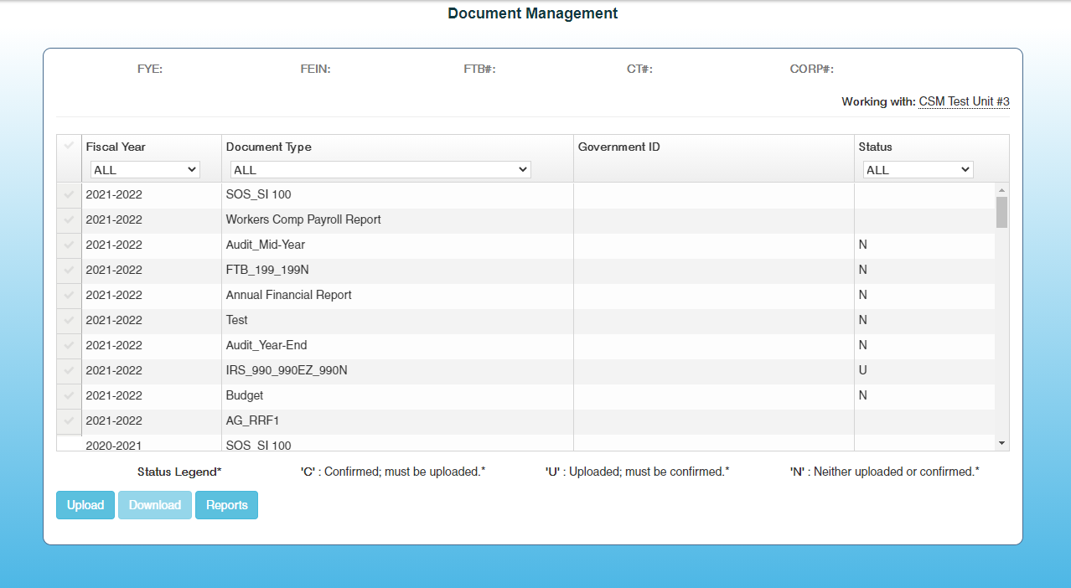Open the Reports button
Image resolution: width=1071 pixels, height=588 pixels.
(226, 505)
